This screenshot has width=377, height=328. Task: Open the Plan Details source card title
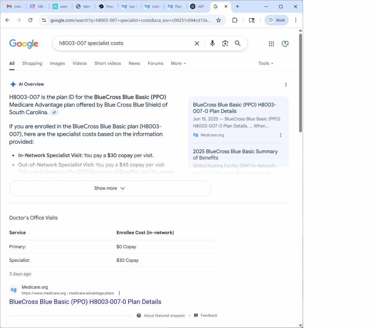(x=235, y=108)
